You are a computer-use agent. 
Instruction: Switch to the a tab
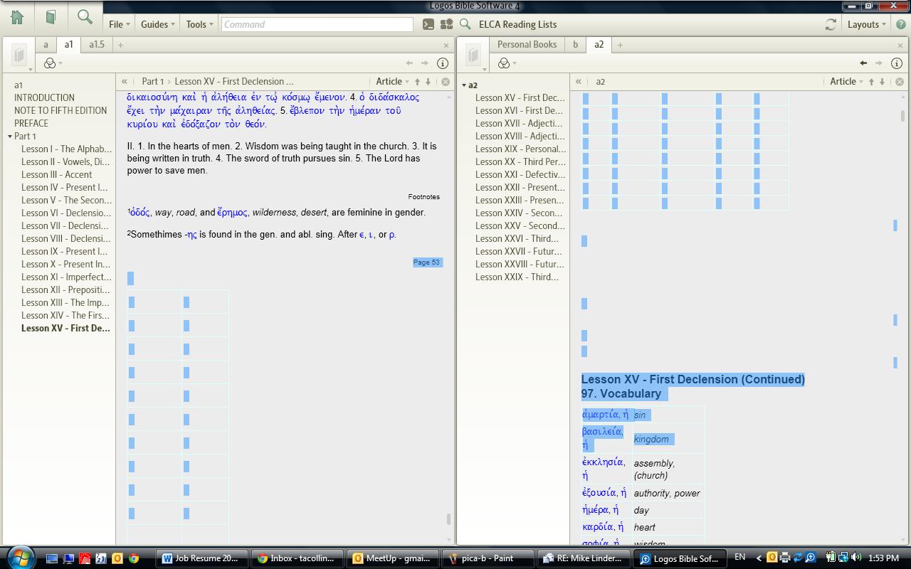(x=46, y=45)
